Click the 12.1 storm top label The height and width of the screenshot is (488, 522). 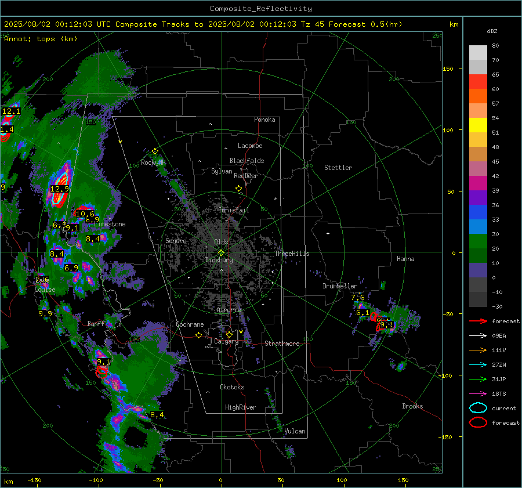click(x=11, y=111)
